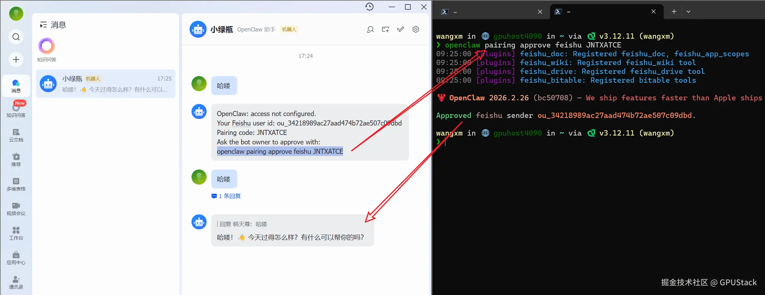The width and height of the screenshot is (765, 295).
Task: Click the first 哈喽 message bubble
Action: [x=224, y=86]
